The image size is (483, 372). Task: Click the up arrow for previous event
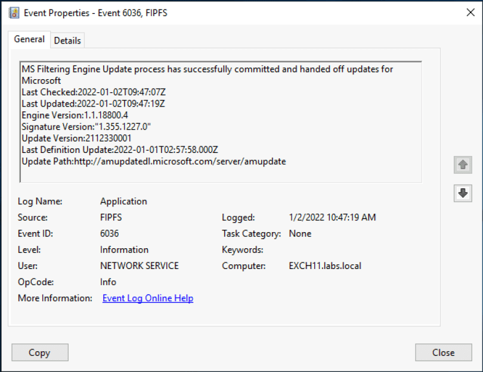point(462,166)
